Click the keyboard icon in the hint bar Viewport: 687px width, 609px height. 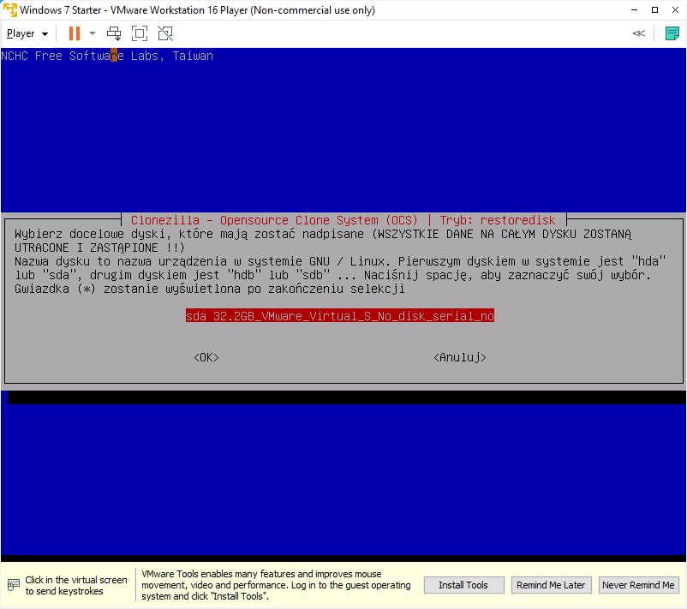(13, 585)
